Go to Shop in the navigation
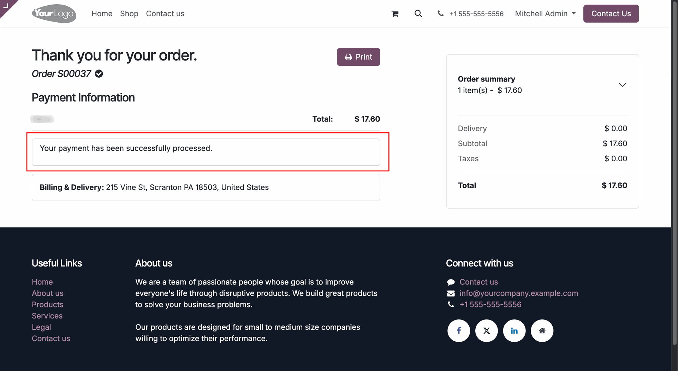 click(x=129, y=14)
